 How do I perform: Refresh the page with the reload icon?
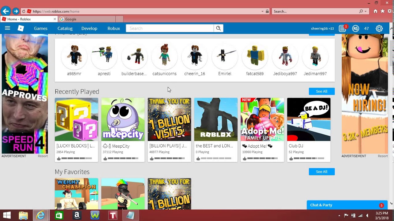tap(24, 11)
